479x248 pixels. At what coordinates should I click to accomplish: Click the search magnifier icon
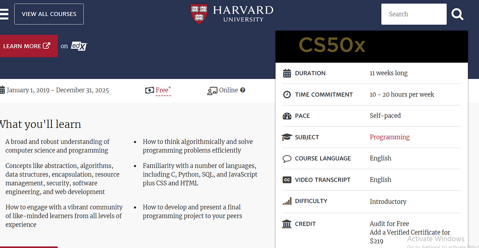click(x=457, y=14)
